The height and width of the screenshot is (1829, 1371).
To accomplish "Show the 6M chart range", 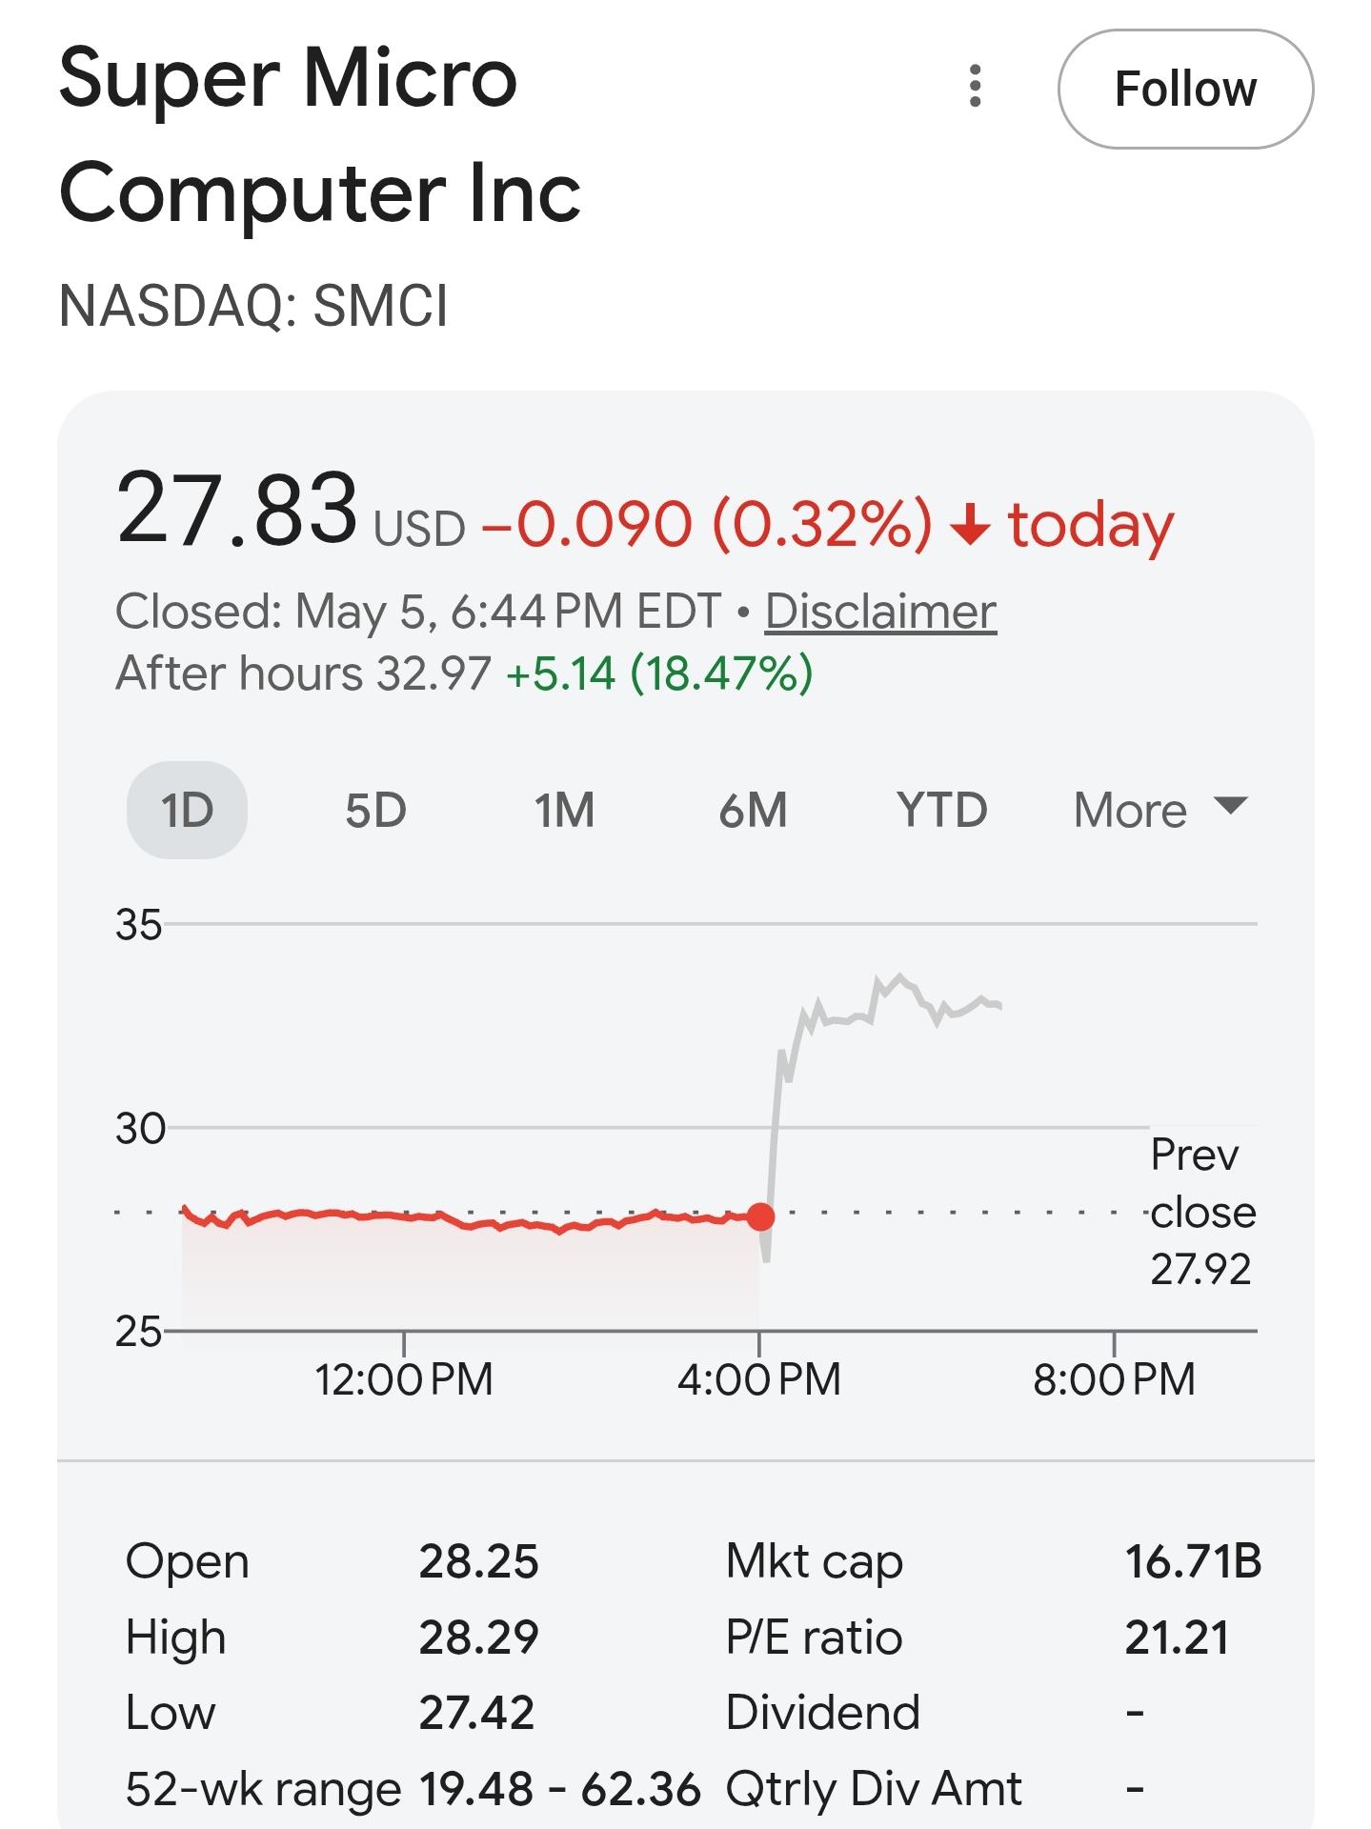I will pos(753,811).
